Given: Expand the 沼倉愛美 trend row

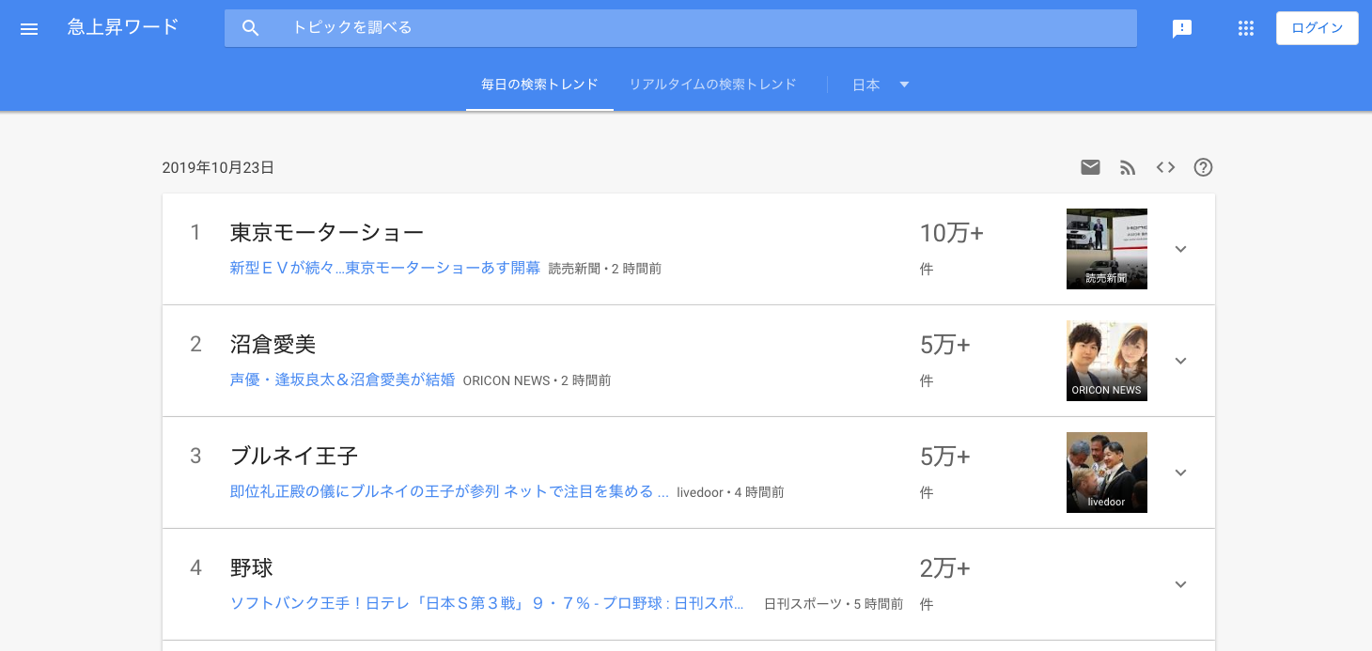Looking at the screenshot, I should [x=1181, y=361].
